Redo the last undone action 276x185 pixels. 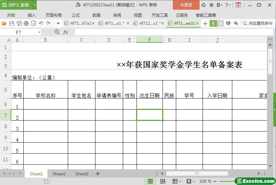tap(48, 23)
